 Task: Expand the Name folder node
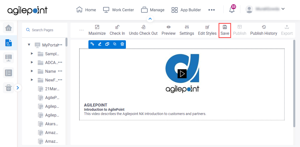[32, 71]
